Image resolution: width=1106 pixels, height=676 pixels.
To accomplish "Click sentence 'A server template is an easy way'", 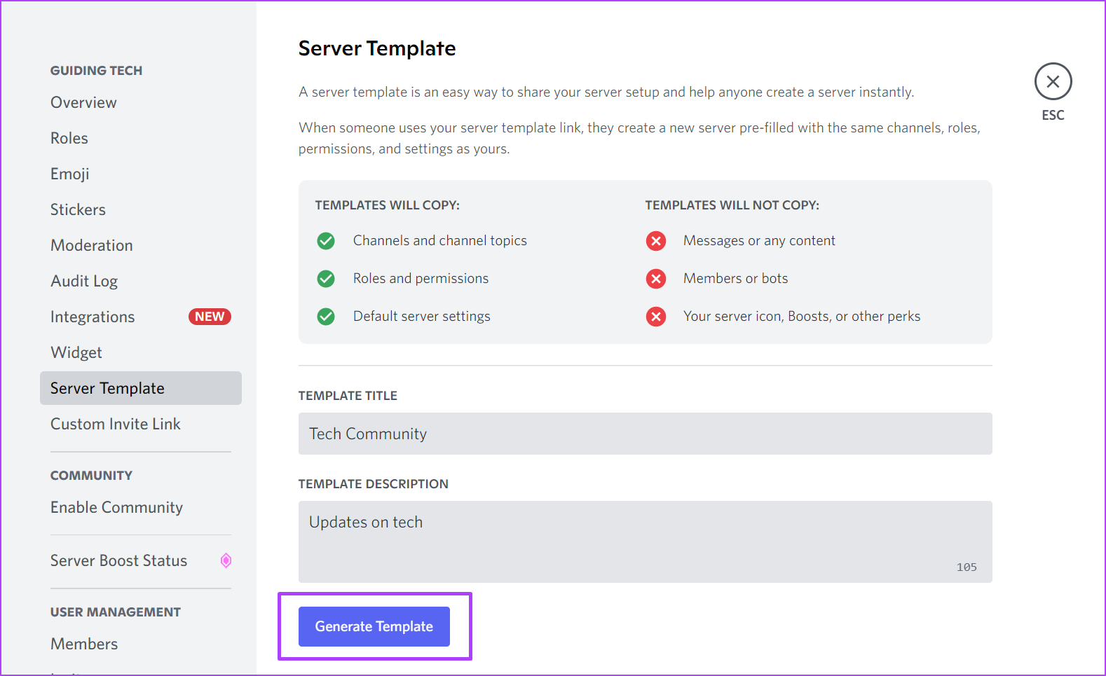I will point(606,92).
